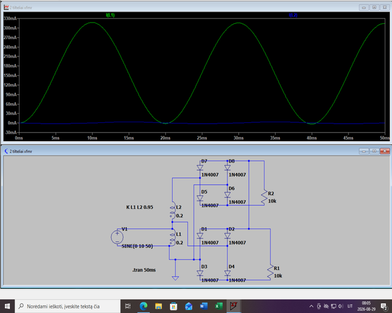Open the Outlook mail taskbar icon

pyautogui.click(x=189, y=306)
